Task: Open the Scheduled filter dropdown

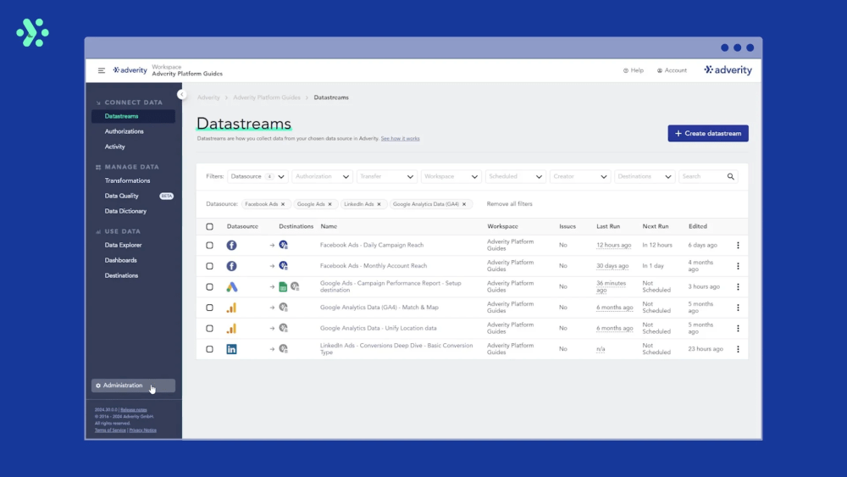Action: (x=515, y=176)
